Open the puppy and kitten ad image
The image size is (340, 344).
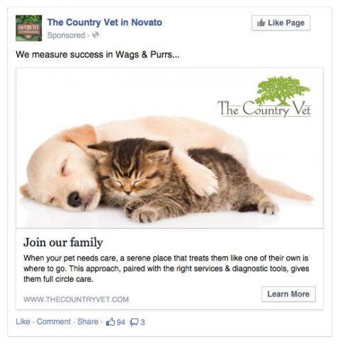(x=169, y=148)
